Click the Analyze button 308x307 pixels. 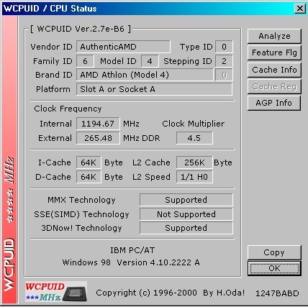coord(274,36)
